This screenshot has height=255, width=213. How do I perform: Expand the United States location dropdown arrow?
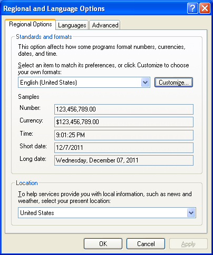pyautogui.click(x=191, y=213)
